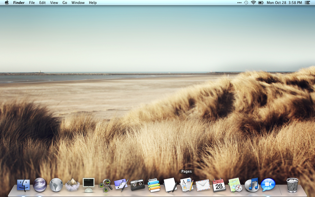
Task: Click the gray globe dock icon
Action: pos(56,185)
